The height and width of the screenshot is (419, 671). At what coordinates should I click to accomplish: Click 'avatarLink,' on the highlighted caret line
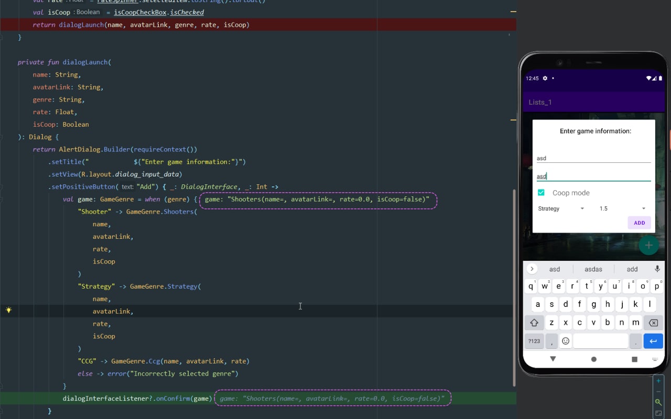click(113, 311)
